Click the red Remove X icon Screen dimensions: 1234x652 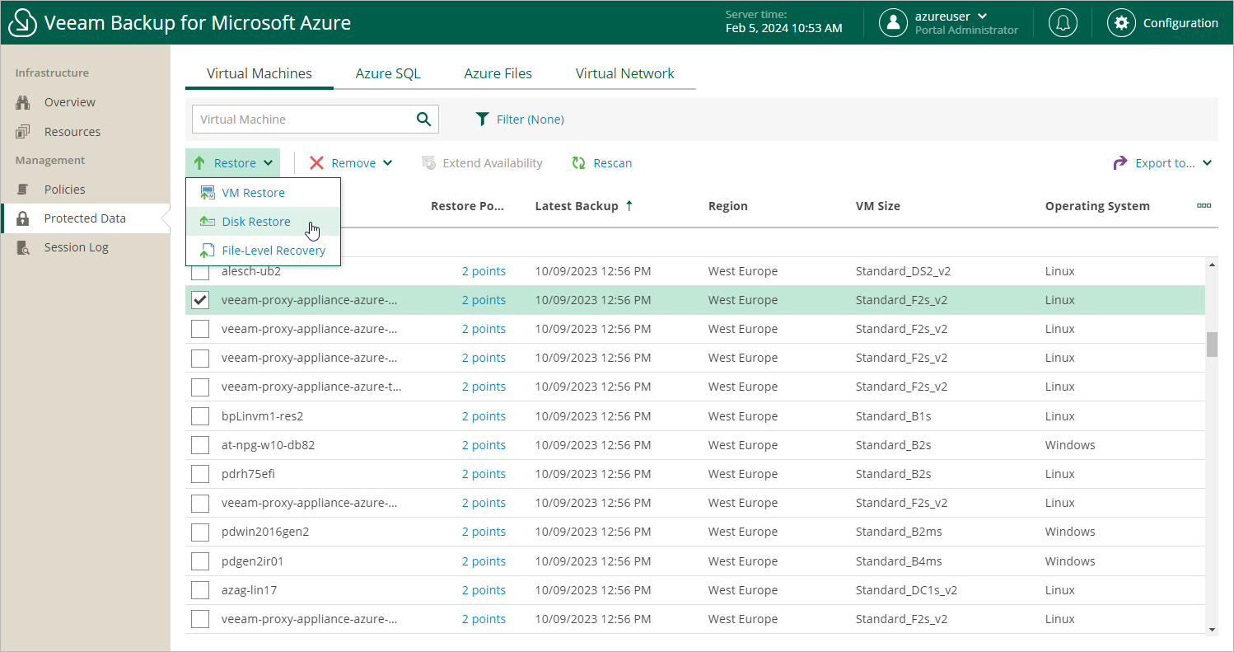(316, 163)
